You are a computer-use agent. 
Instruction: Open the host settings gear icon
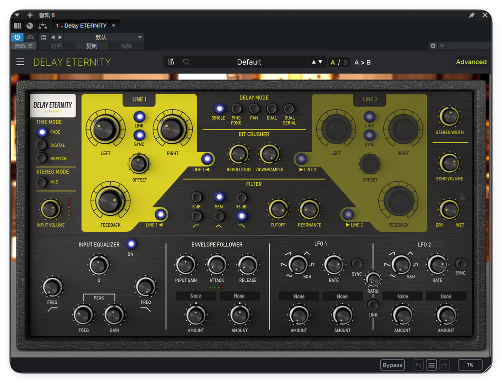coord(433,46)
